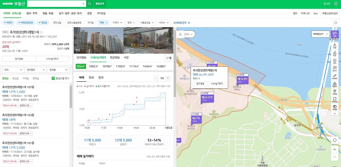Click the refresh filters icon
341x167 pixels.
click(x=335, y=23)
